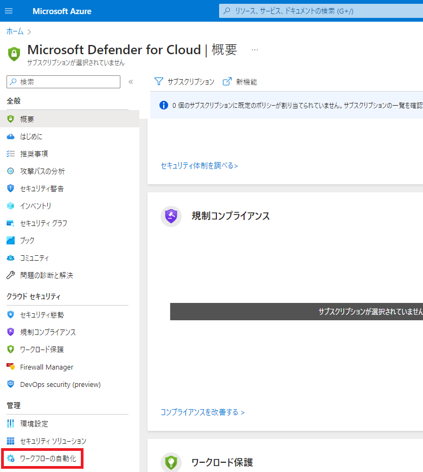Click the コミュニティ people icon
423x472 pixels.
[10, 258]
